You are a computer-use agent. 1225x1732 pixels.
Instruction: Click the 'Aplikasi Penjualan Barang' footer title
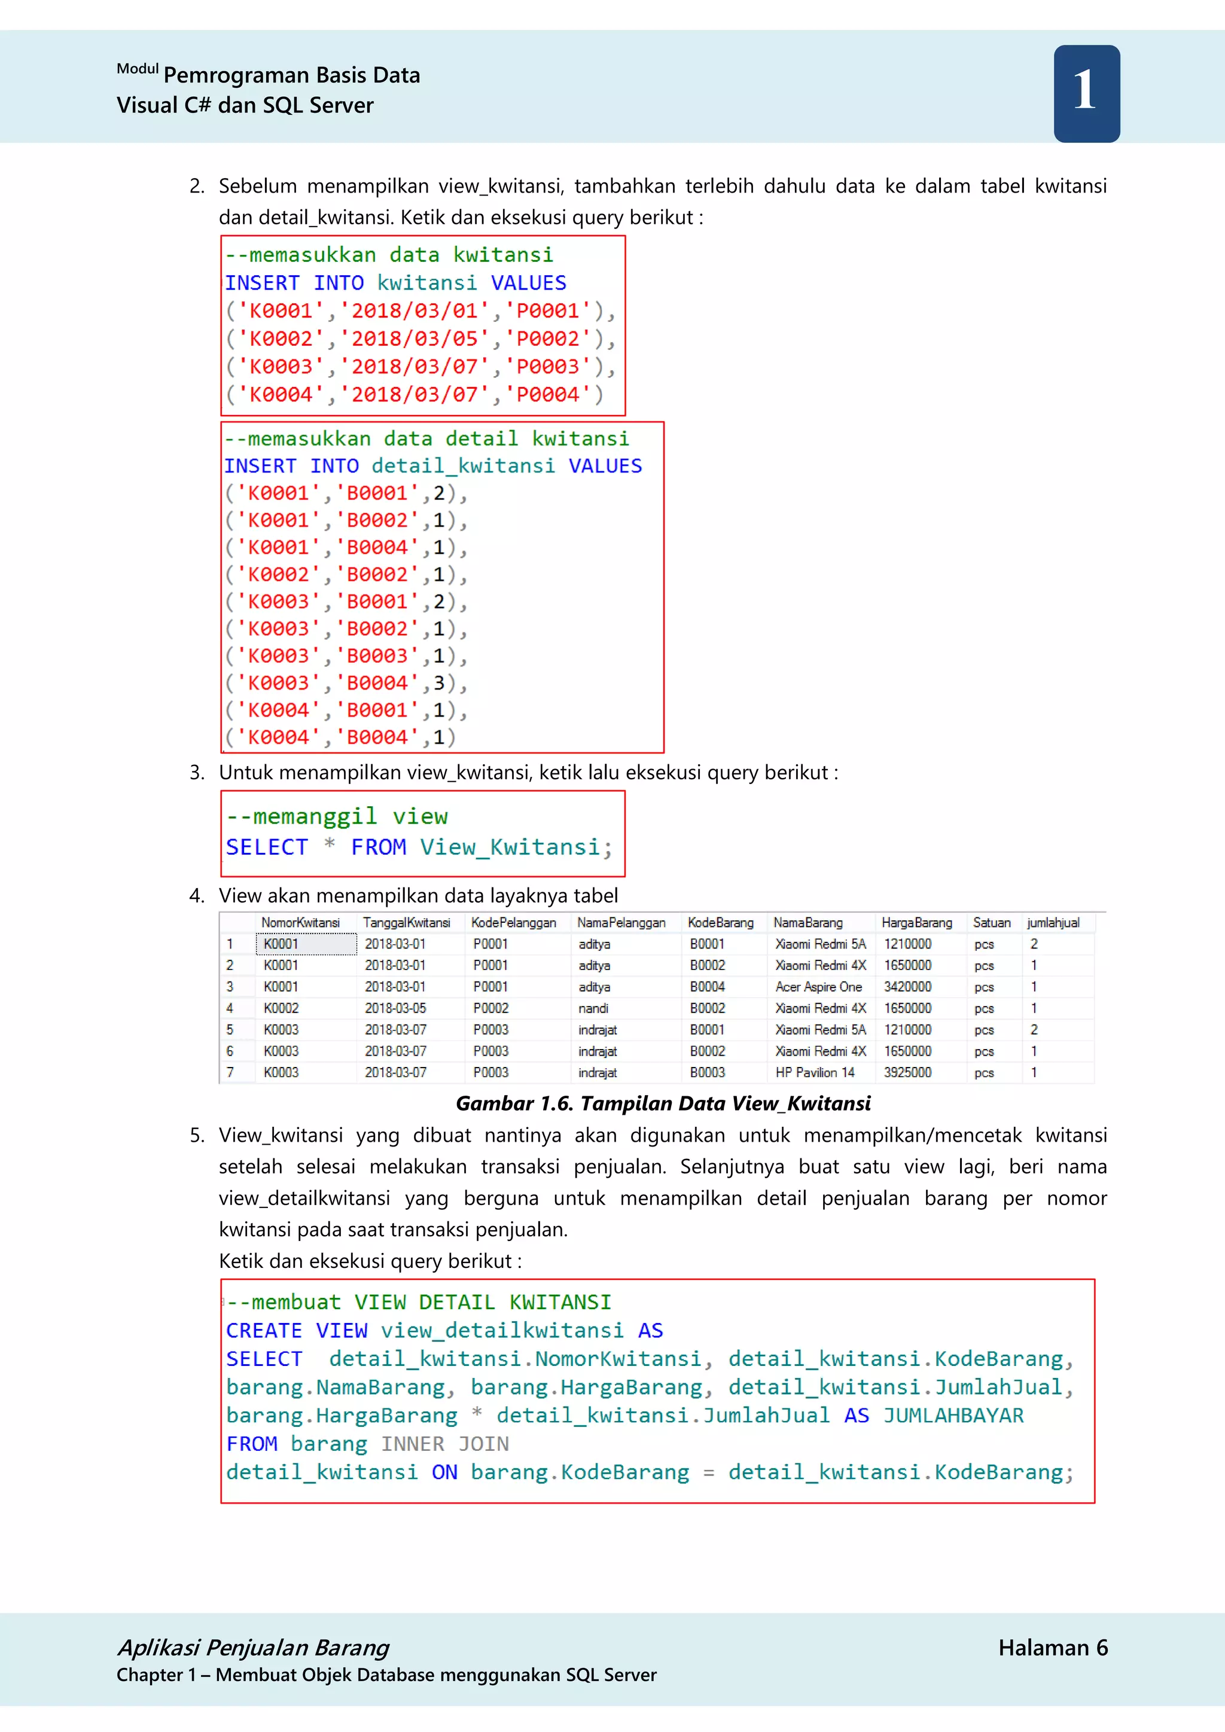[x=254, y=1648]
